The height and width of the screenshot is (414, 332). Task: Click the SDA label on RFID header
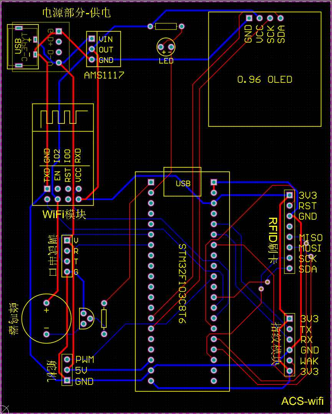[308, 269]
